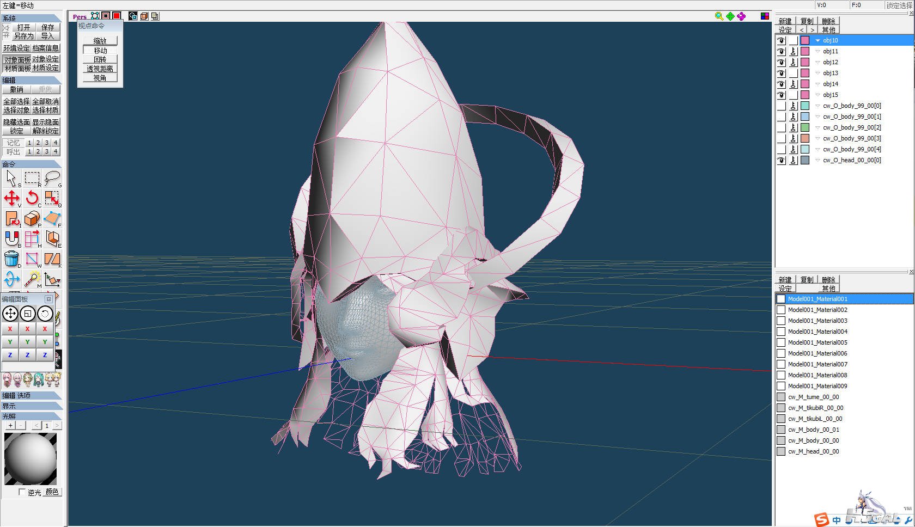The image size is (915, 527).
Task: Choose the Wire tool
Action: pos(32,259)
